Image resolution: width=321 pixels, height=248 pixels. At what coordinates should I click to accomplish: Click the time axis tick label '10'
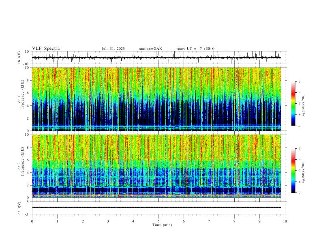pos(285,221)
